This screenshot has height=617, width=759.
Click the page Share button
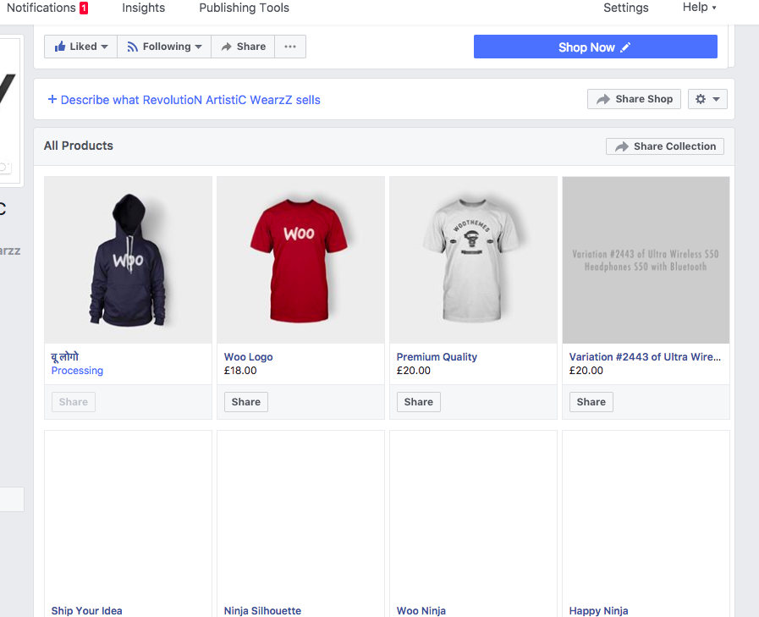click(x=243, y=47)
